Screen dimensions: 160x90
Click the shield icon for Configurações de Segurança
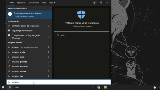pos(9,35)
